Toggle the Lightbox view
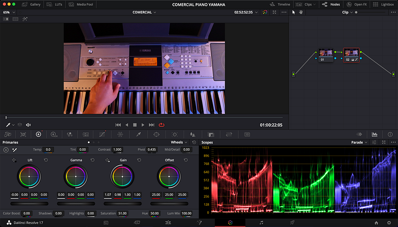Viewport: 398px width, 227px height. pos(383,4)
